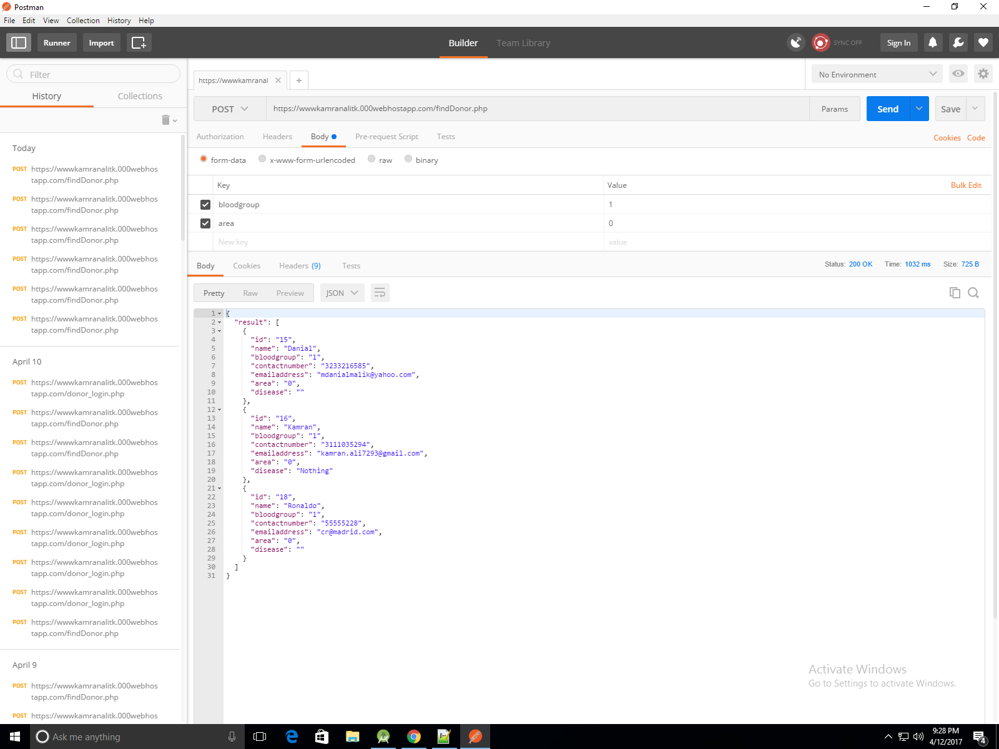The height and width of the screenshot is (749, 999).
Task: Toggle the sidebar panel icon
Action: [x=19, y=42]
